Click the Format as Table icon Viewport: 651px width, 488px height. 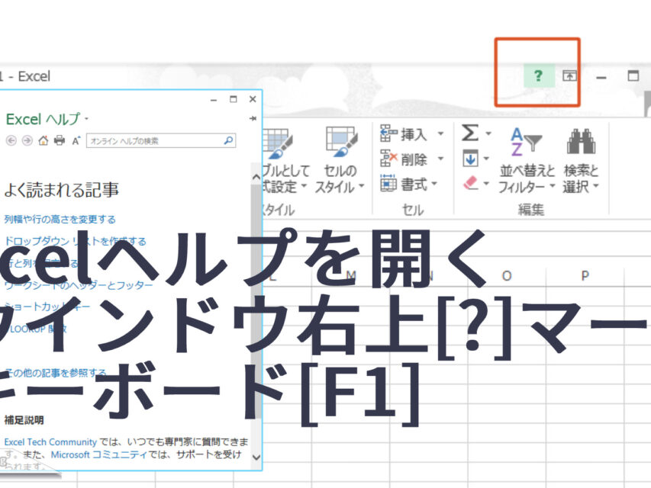278,144
